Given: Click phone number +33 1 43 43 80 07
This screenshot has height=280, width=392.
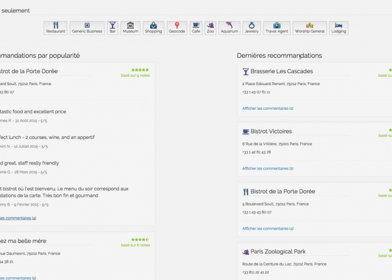Looking at the screenshot, I should click(256, 212).
